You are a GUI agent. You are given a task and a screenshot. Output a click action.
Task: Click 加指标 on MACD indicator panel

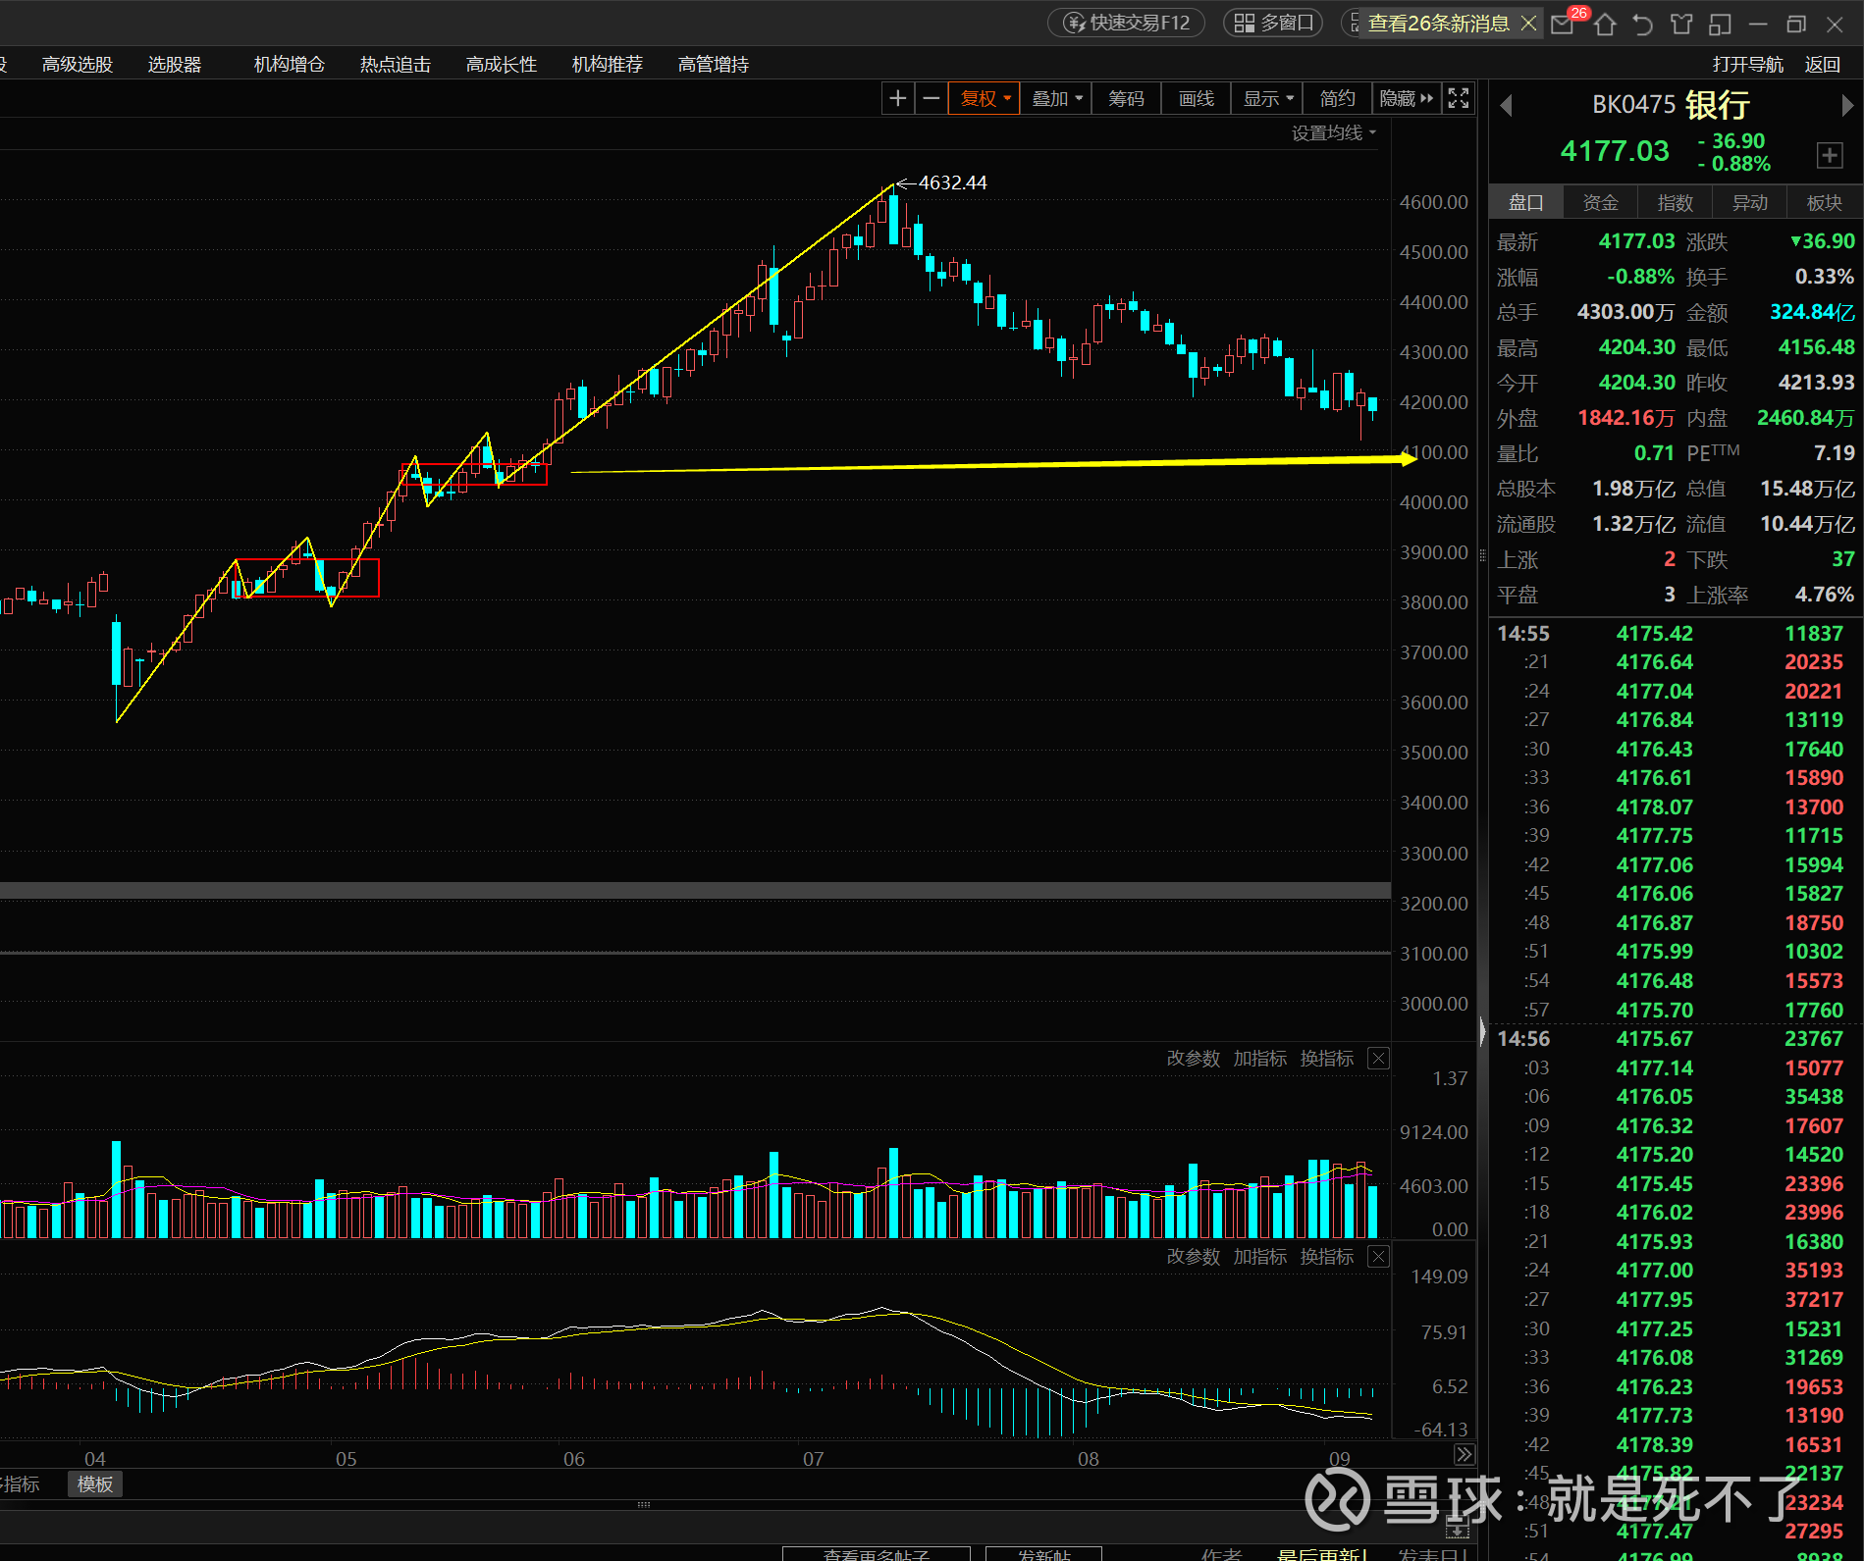pos(1260,1257)
